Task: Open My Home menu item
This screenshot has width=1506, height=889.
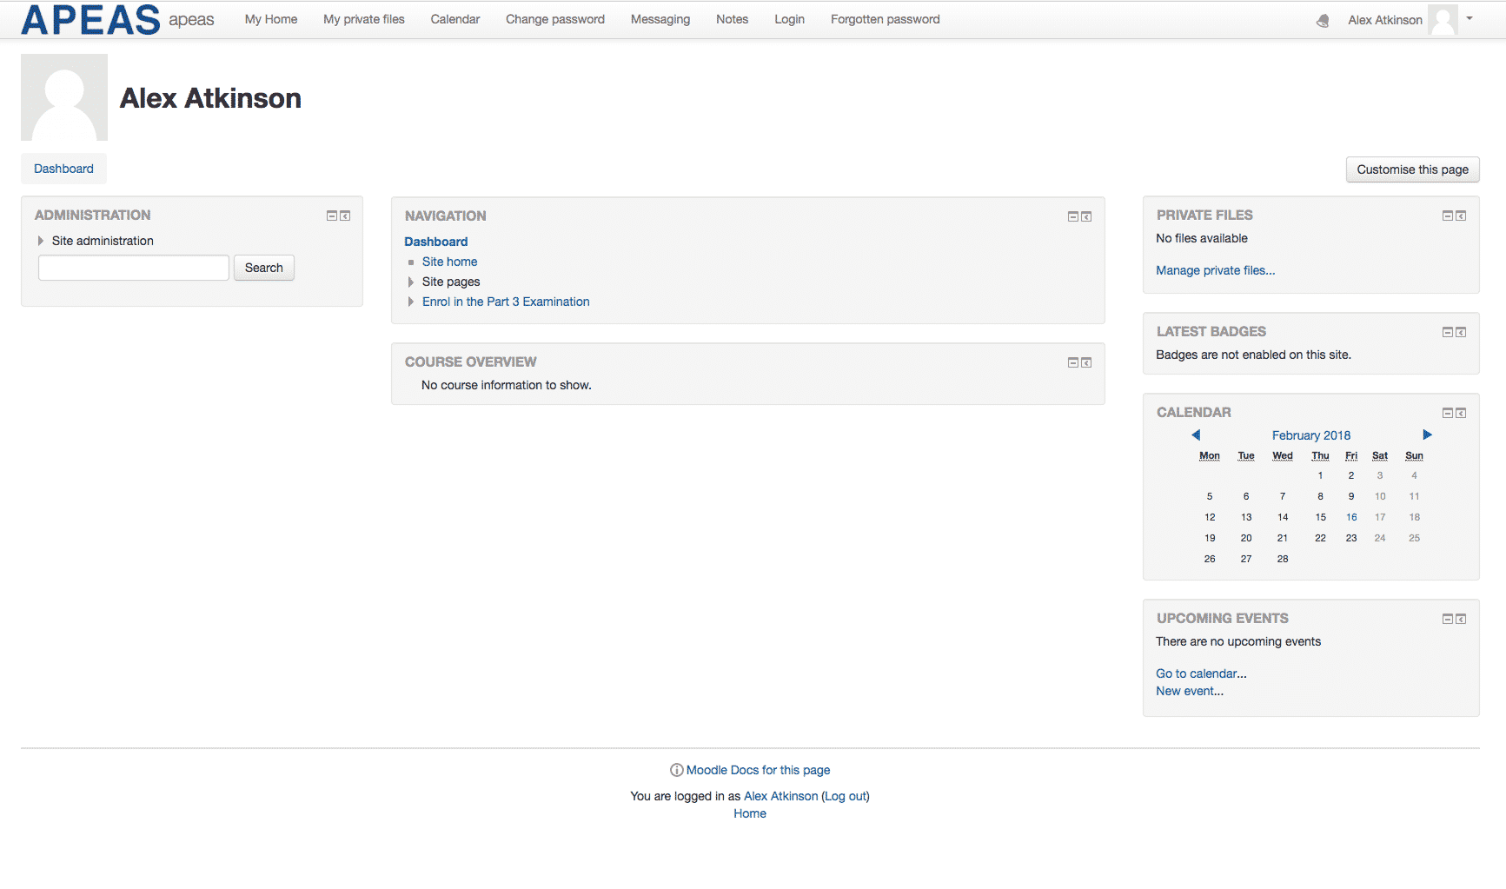Action: 271,19
